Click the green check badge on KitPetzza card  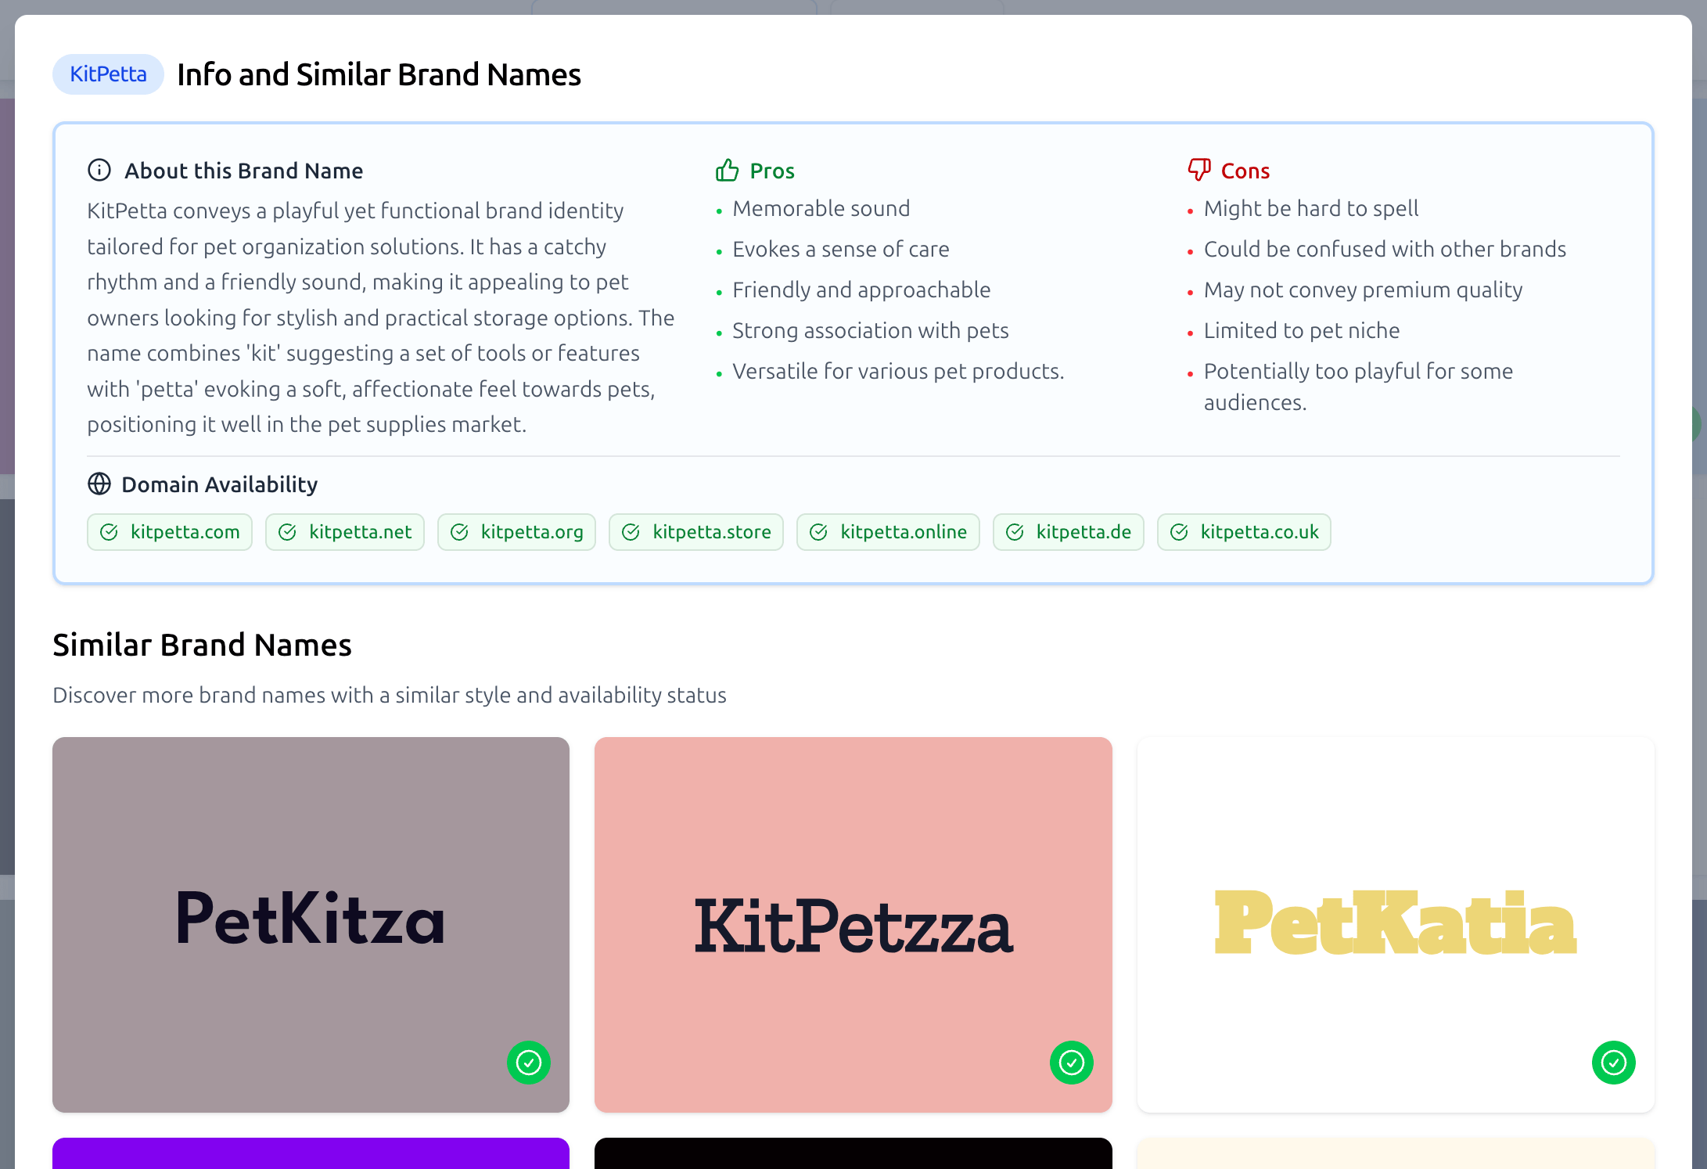tap(1072, 1063)
